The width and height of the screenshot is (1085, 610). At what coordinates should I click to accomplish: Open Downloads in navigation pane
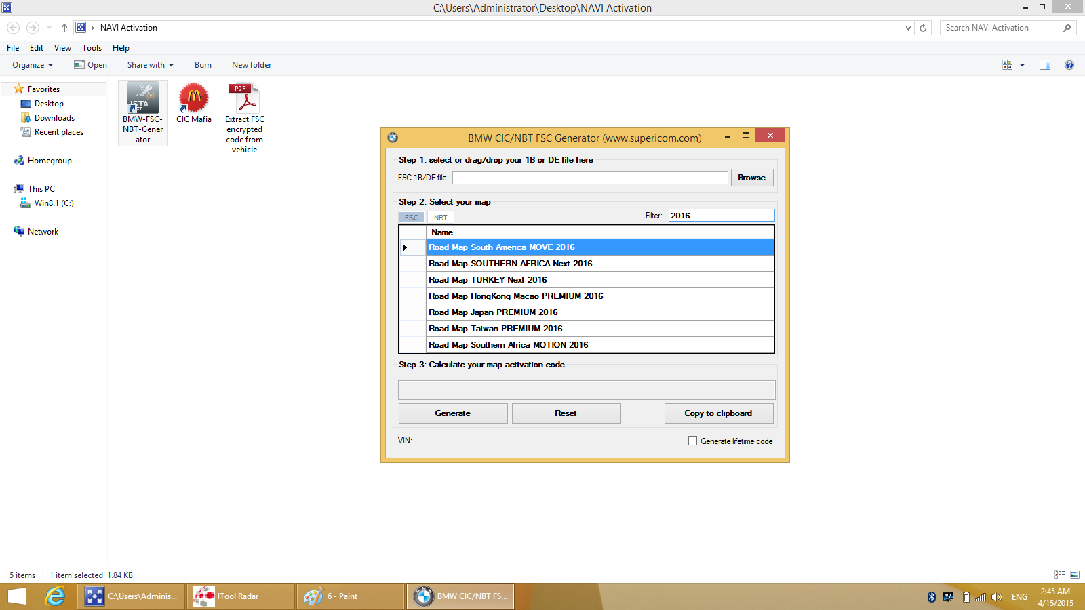tap(54, 118)
